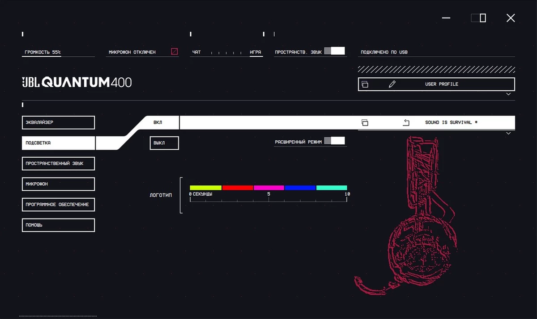
Task: Click the JBL Quantum 400 logo
Action: [x=77, y=82]
